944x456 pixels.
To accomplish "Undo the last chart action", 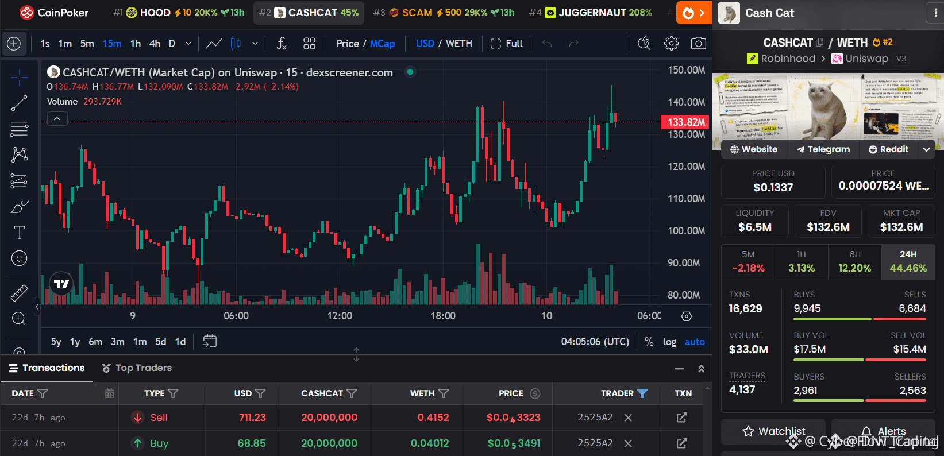I will (547, 44).
